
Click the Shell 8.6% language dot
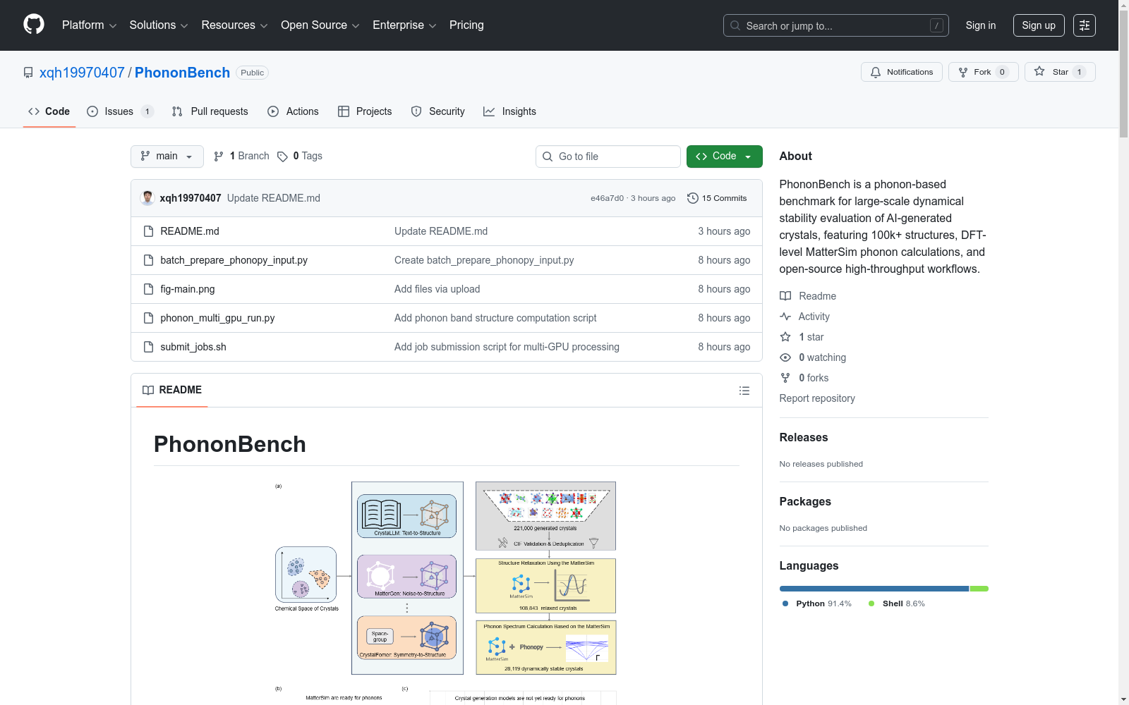tap(871, 603)
